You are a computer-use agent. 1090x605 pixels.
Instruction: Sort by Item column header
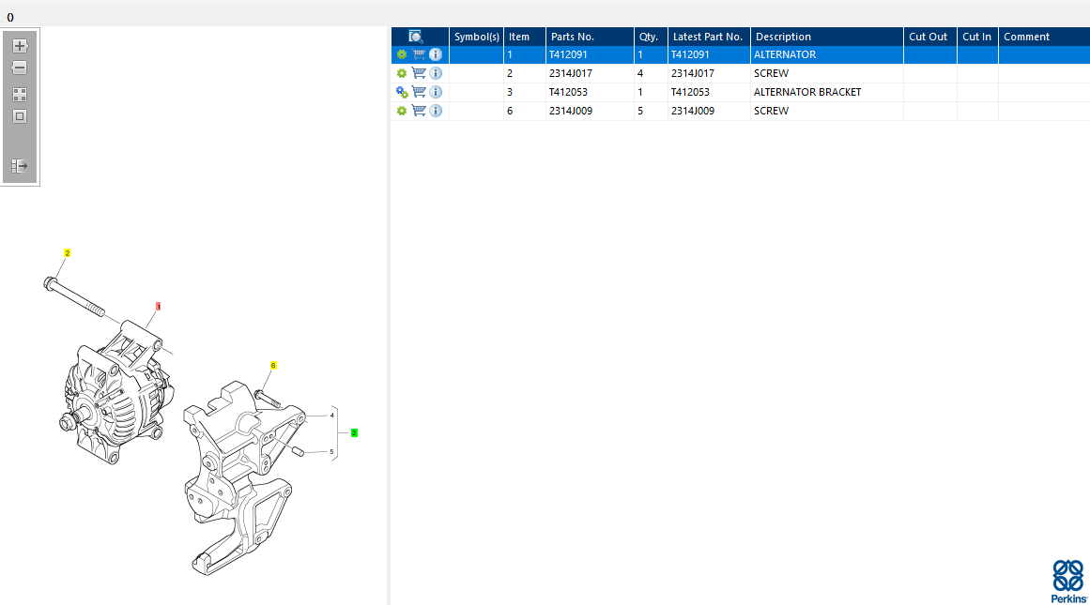(525, 37)
